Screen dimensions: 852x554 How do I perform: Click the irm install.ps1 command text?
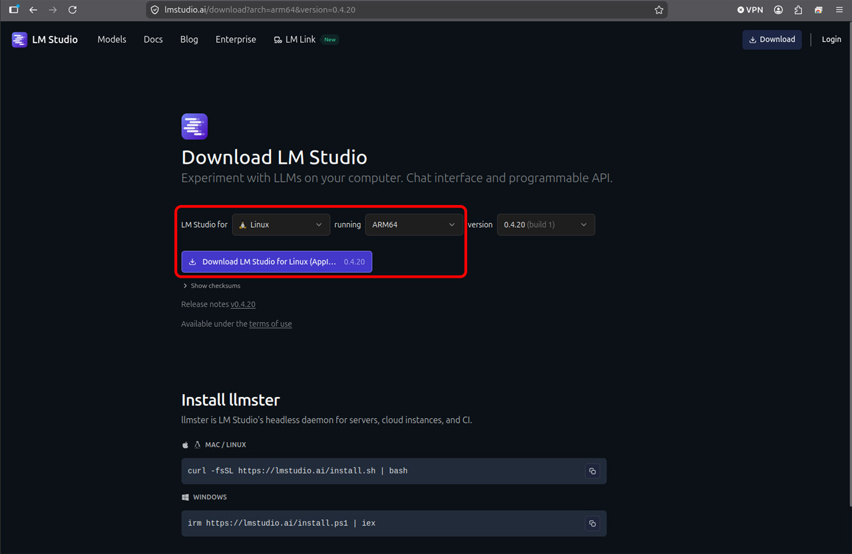[x=282, y=523]
